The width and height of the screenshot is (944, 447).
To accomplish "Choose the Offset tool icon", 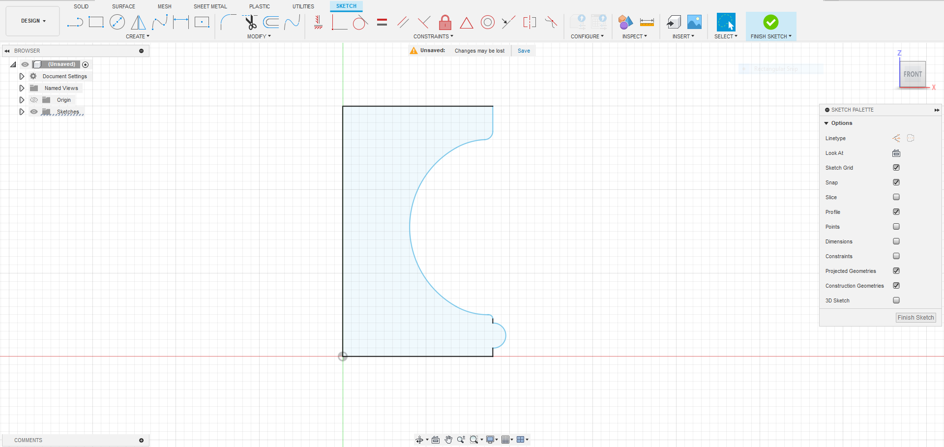I will click(271, 22).
